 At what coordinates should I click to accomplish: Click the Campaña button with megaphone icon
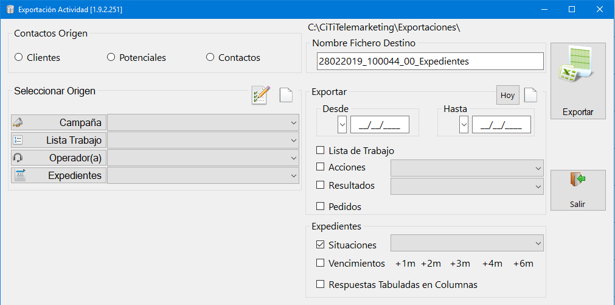pos(58,122)
